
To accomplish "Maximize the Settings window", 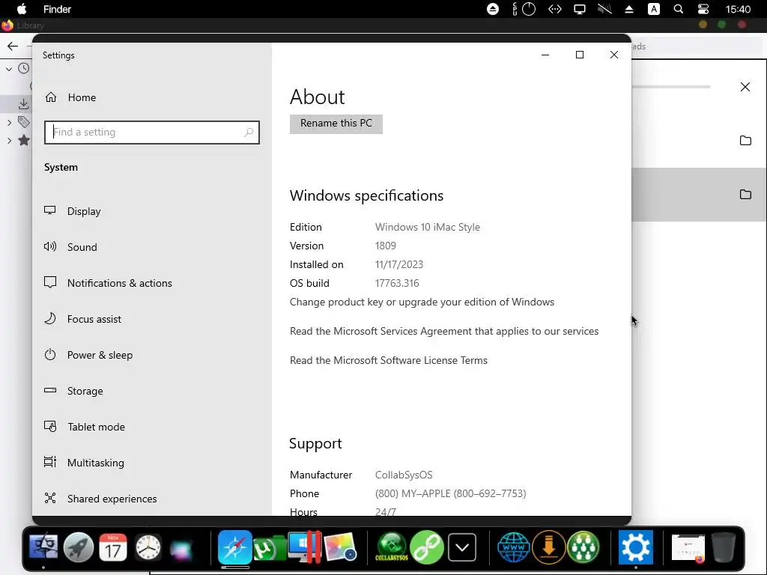I will (580, 55).
